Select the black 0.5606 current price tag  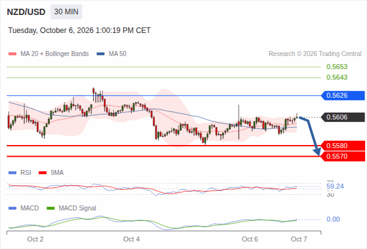tap(343, 117)
